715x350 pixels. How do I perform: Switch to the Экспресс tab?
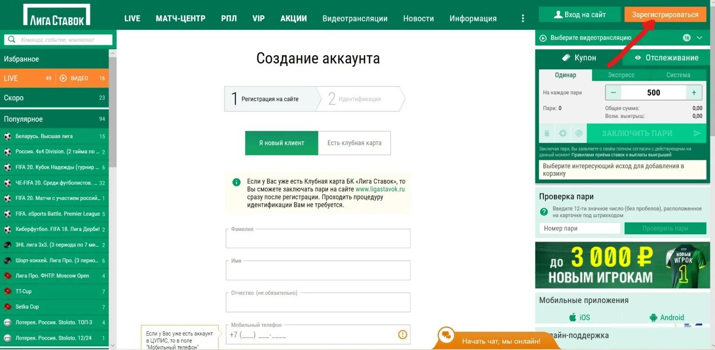[x=621, y=75]
